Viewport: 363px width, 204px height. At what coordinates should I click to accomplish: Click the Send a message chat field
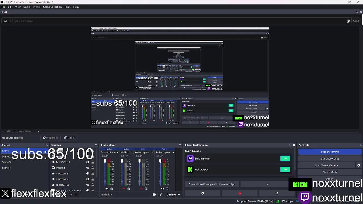[x=179, y=21]
